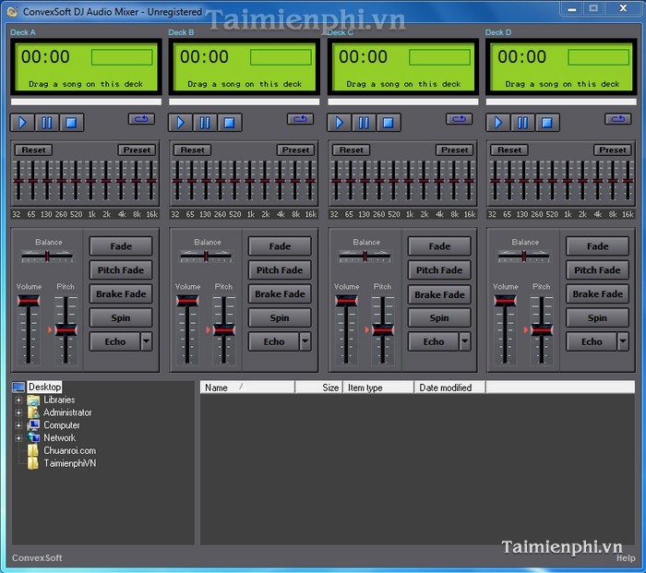Image resolution: width=646 pixels, height=573 pixels.
Task: Click Fade button on Deck A
Action: (121, 246)
